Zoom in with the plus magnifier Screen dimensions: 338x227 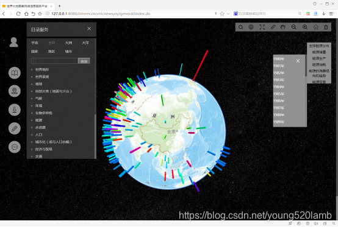coord(305,27)
